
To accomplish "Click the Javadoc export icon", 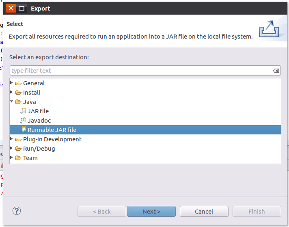I will 23,121.
